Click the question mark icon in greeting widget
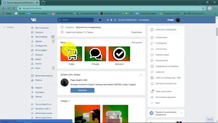 [x=141, y=75]
